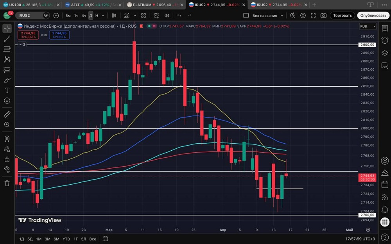Select the daily Д interval
Image resolution: width=391 pixels, height=244 pixels.
[x=91, y=16]
